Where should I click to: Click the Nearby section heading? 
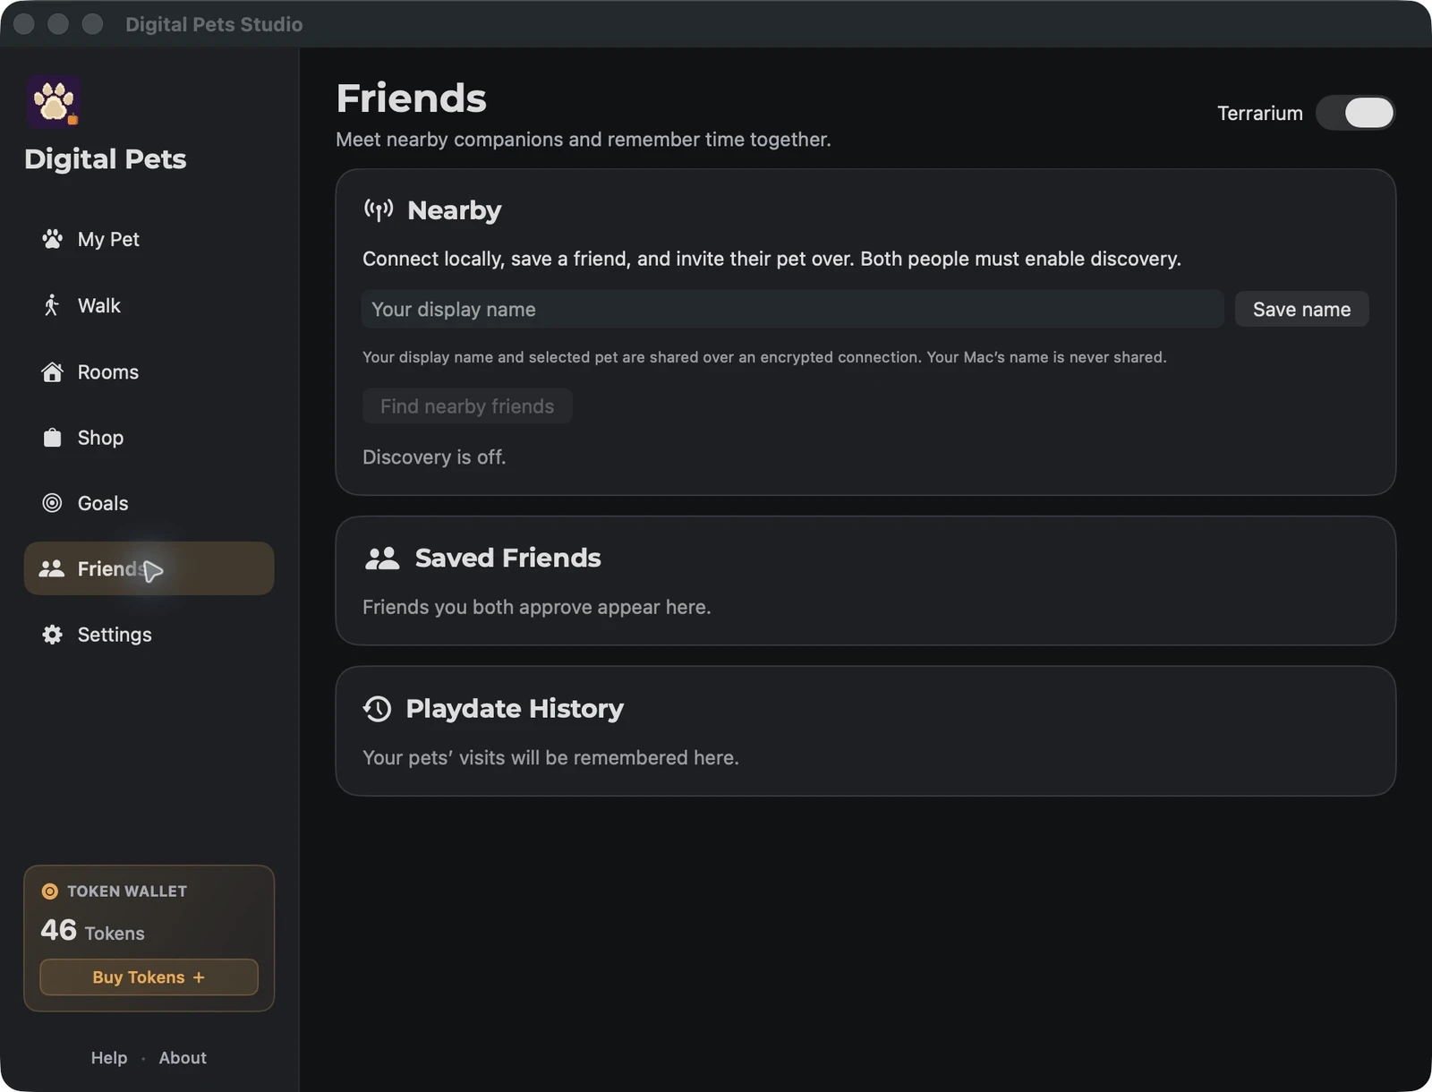point(454,210)
